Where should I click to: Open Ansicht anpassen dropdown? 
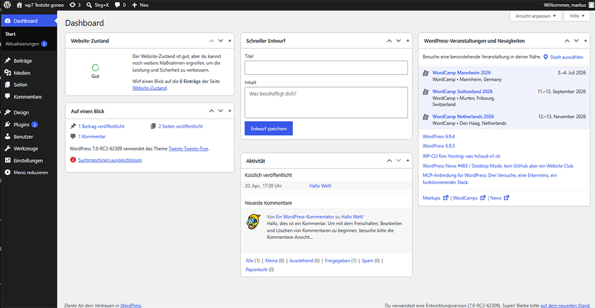[x=535, y=16]
